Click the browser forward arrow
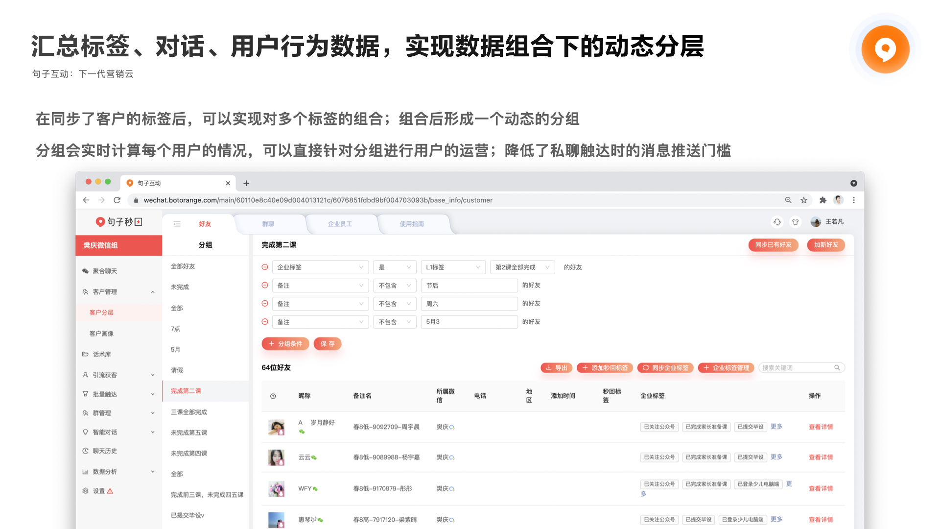The width and height of the screenshot is (940, 529). [101, 200]
